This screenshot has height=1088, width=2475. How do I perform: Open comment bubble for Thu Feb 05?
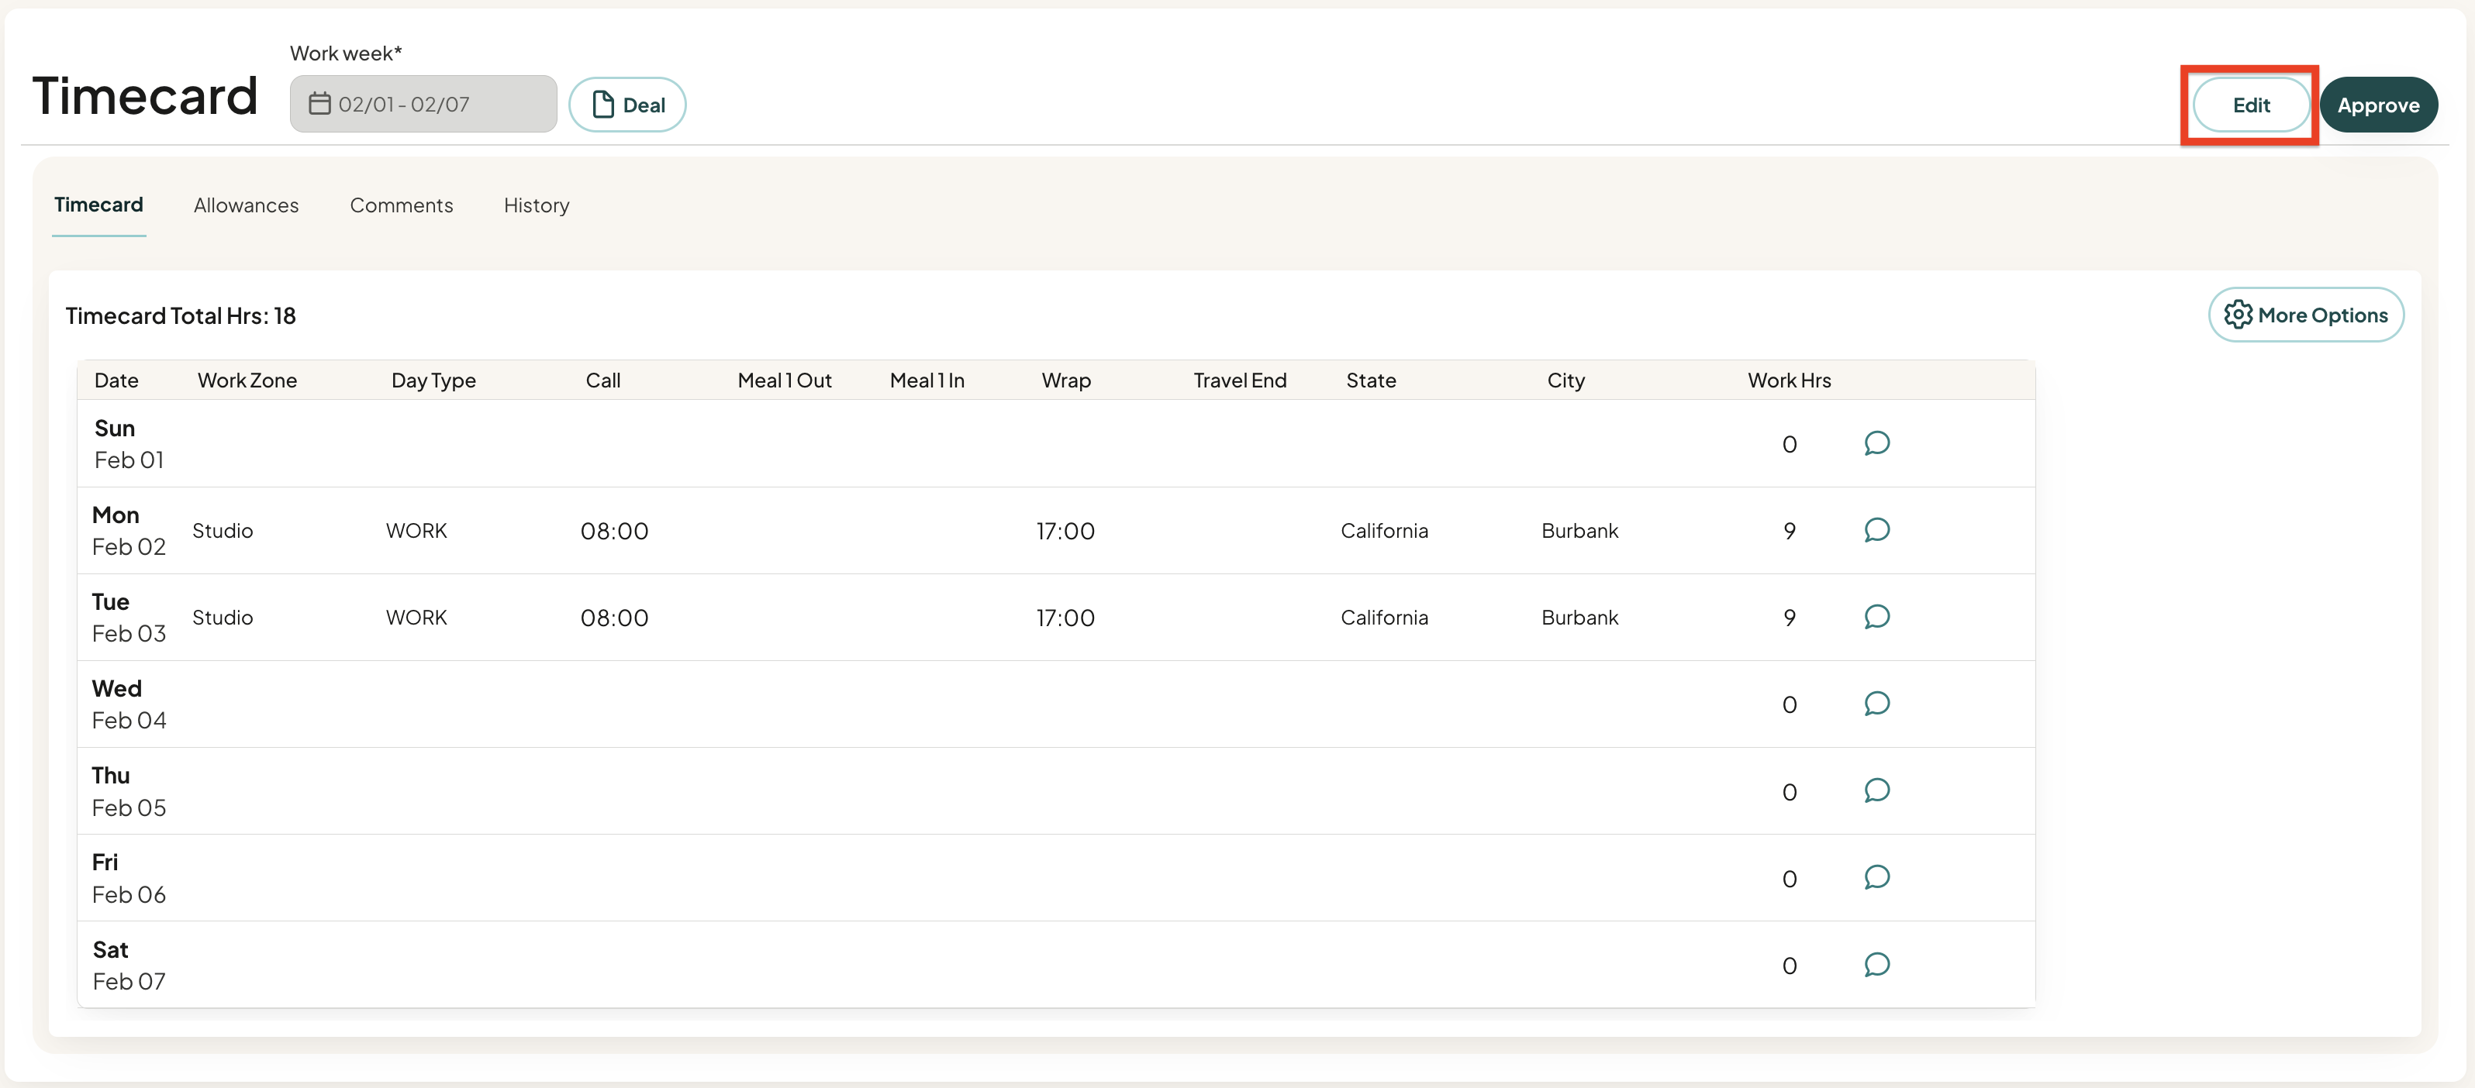[1876, 790]
